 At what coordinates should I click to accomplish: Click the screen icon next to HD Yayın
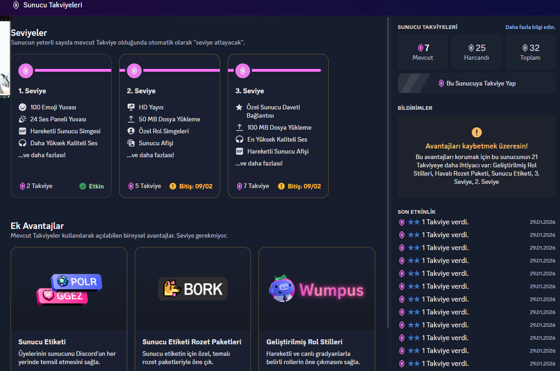click(131, 107)
